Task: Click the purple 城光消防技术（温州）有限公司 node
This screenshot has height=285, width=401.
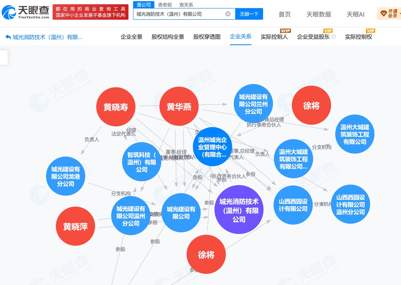Action: pyautogui.click(x=239, y=210)
